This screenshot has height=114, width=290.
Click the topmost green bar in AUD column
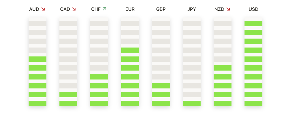click(37, 59)
